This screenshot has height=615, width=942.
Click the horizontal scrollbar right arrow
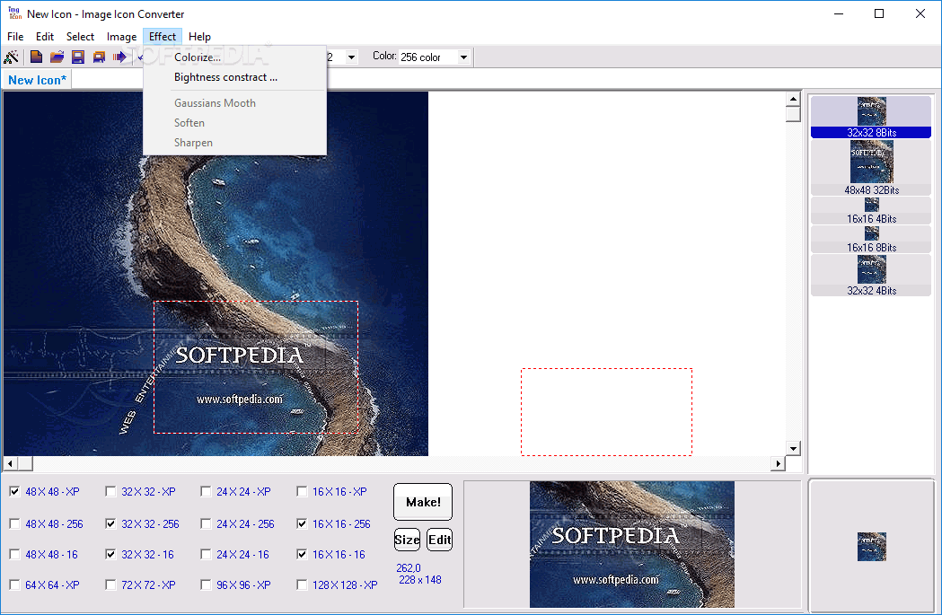click(x=779, y=463)
